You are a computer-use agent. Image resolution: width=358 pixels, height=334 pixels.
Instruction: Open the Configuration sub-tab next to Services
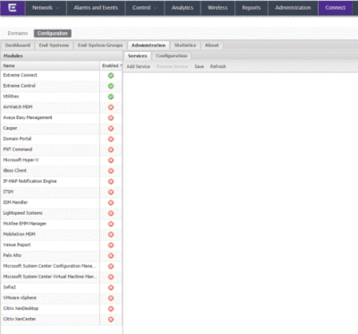tap(172, 56)
